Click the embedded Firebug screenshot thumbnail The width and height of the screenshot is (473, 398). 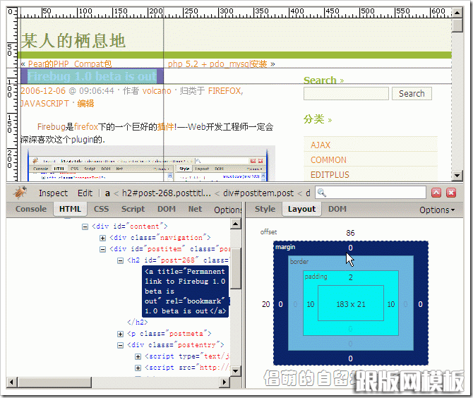148,164
